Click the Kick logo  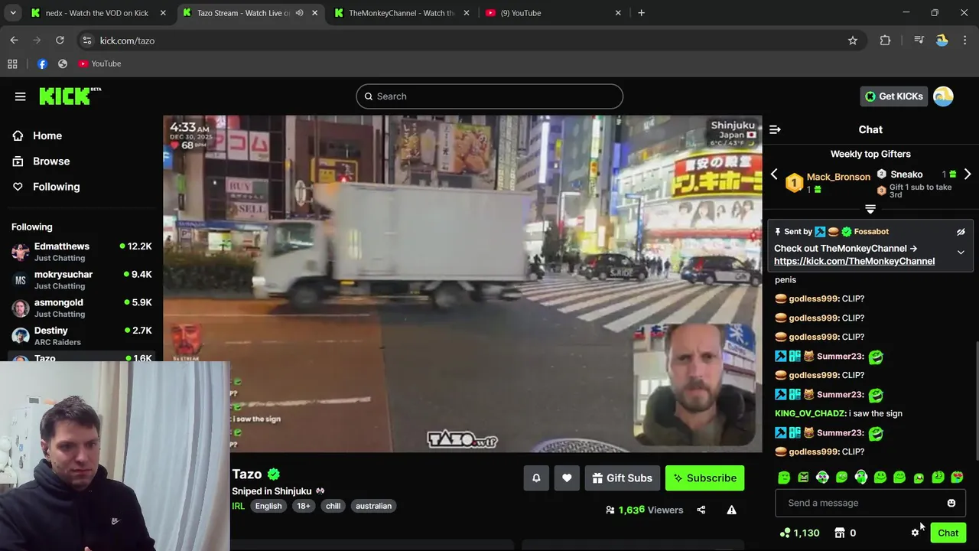pyautogui.click(x=70, y=96)
